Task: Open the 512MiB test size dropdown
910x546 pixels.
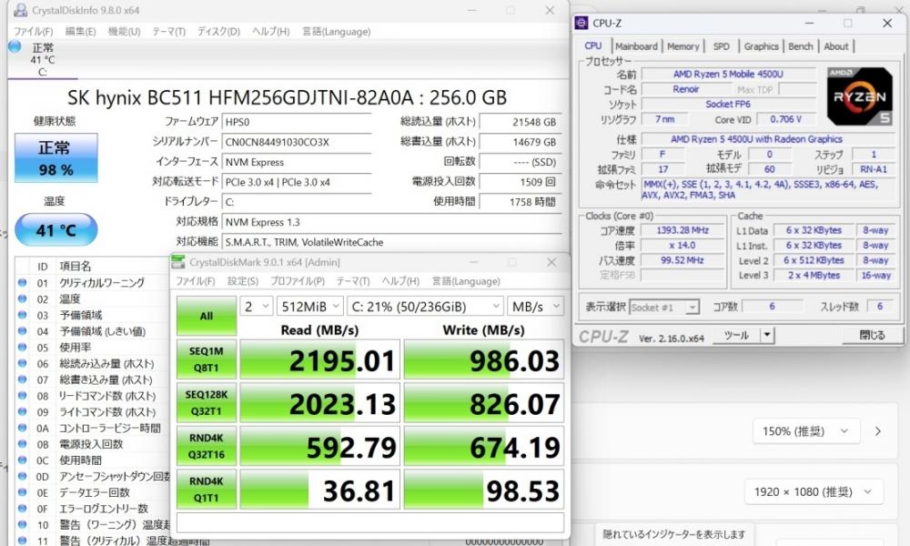Action: pos(310,307)
